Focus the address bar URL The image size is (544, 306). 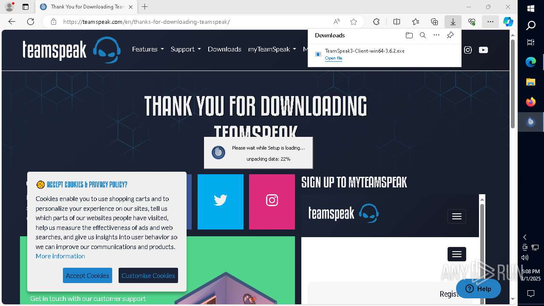[x=147, y=22]
